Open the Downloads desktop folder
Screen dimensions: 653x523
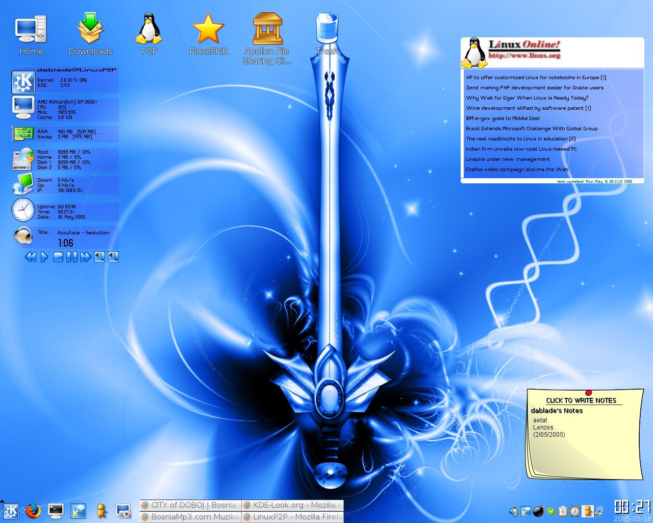tap(90, 34)
